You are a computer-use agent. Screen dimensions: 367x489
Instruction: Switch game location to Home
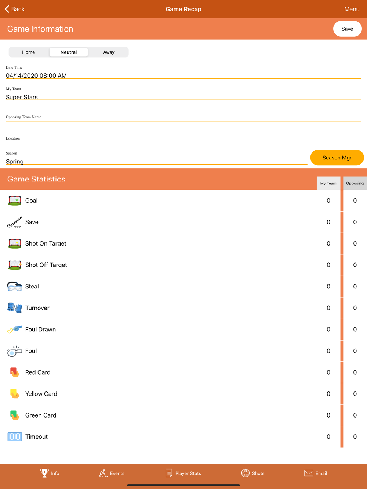click(29, 52)
